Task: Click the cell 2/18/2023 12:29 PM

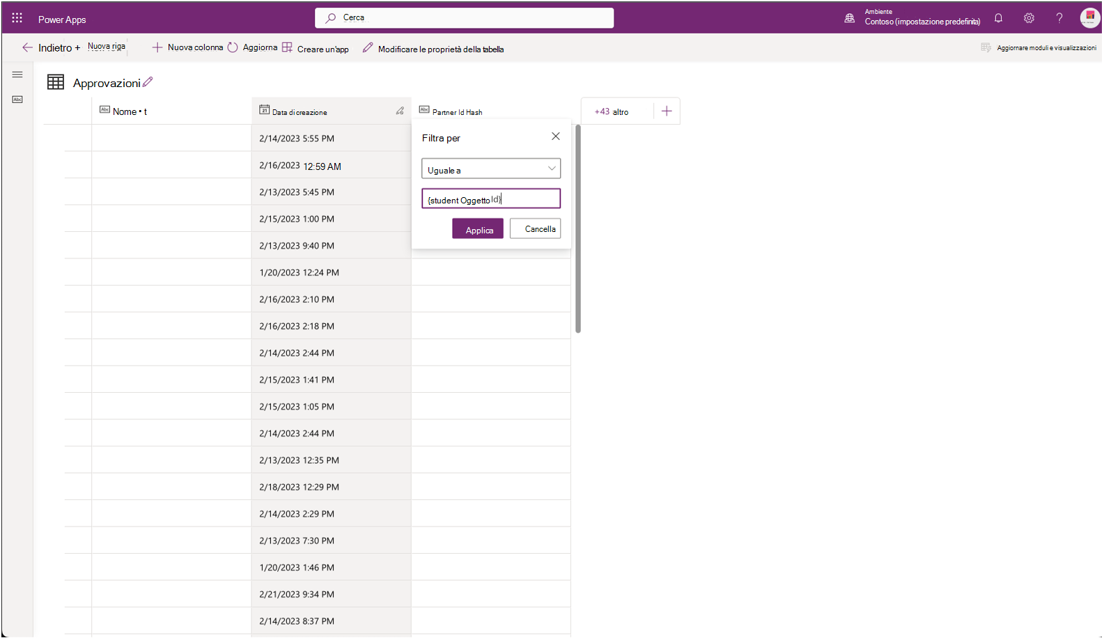Action: 331,487
